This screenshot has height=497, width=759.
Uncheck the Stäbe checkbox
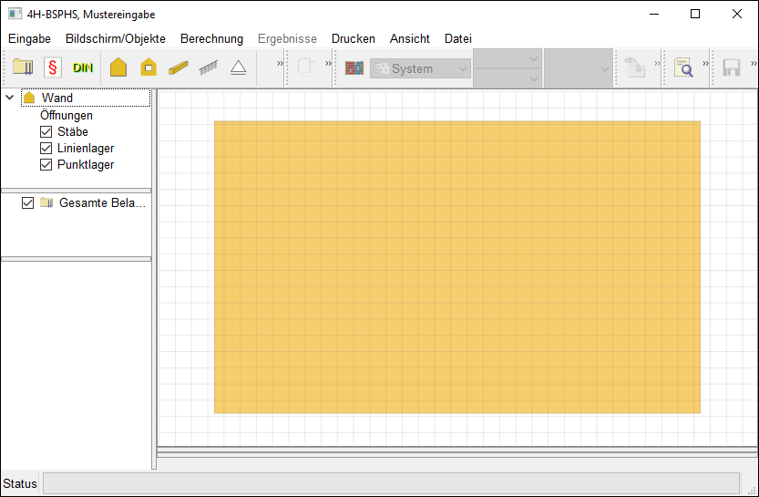tap(46, 132)
